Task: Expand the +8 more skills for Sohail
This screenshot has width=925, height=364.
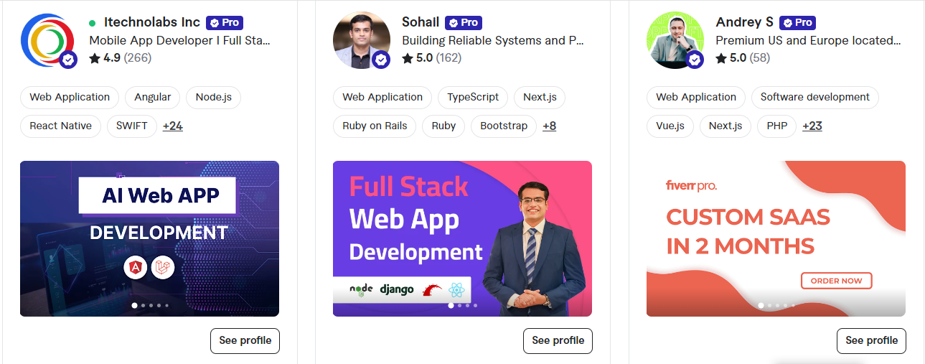Action: point(549,126)
